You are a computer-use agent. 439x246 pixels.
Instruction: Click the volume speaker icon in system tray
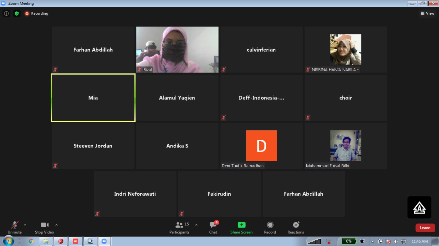396,241
